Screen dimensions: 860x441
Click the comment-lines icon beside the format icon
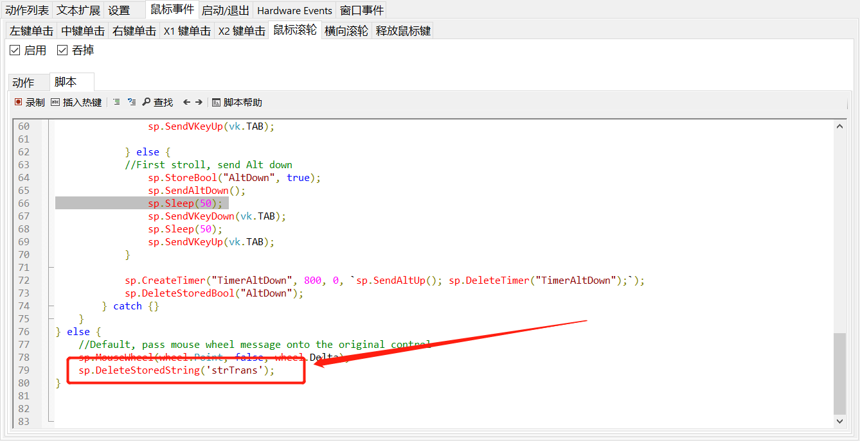132,102
